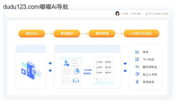Go to home via house icon

pyautogui.click(x=147, y=14)
